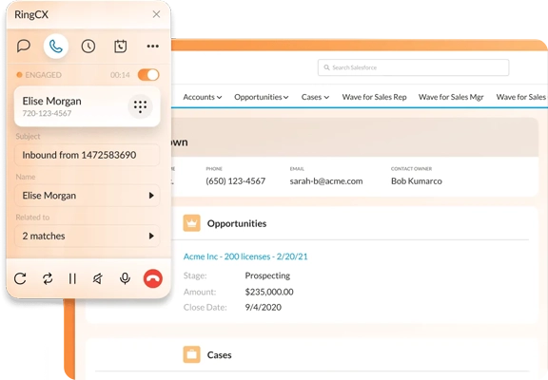Image resolution: width=548 pixels, height=380 pixels.
Task: Open call history clock icon
Action: pos(88,46)
